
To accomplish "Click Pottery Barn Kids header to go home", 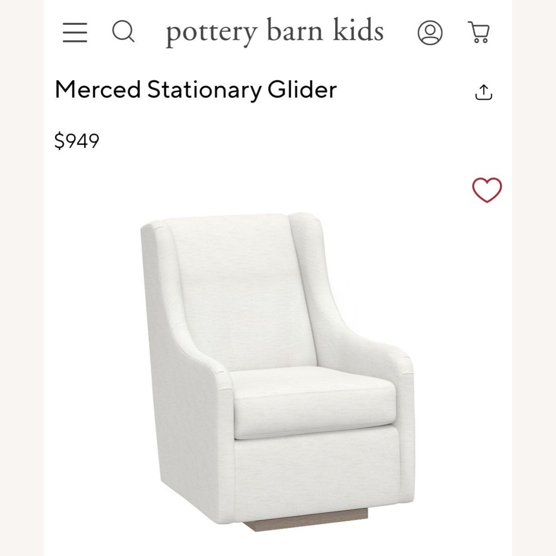I will click(x=274, y=32).
